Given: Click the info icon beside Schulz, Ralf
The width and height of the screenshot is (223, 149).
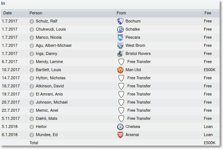Looking at the screenshot, I should 32,21.
